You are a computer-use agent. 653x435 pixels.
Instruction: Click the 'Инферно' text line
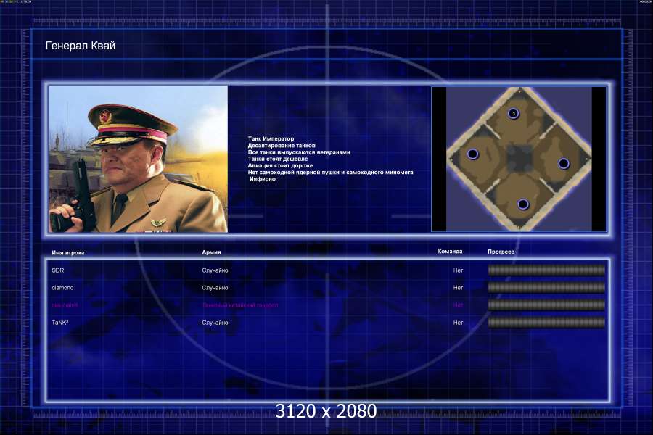pos(263,179)
